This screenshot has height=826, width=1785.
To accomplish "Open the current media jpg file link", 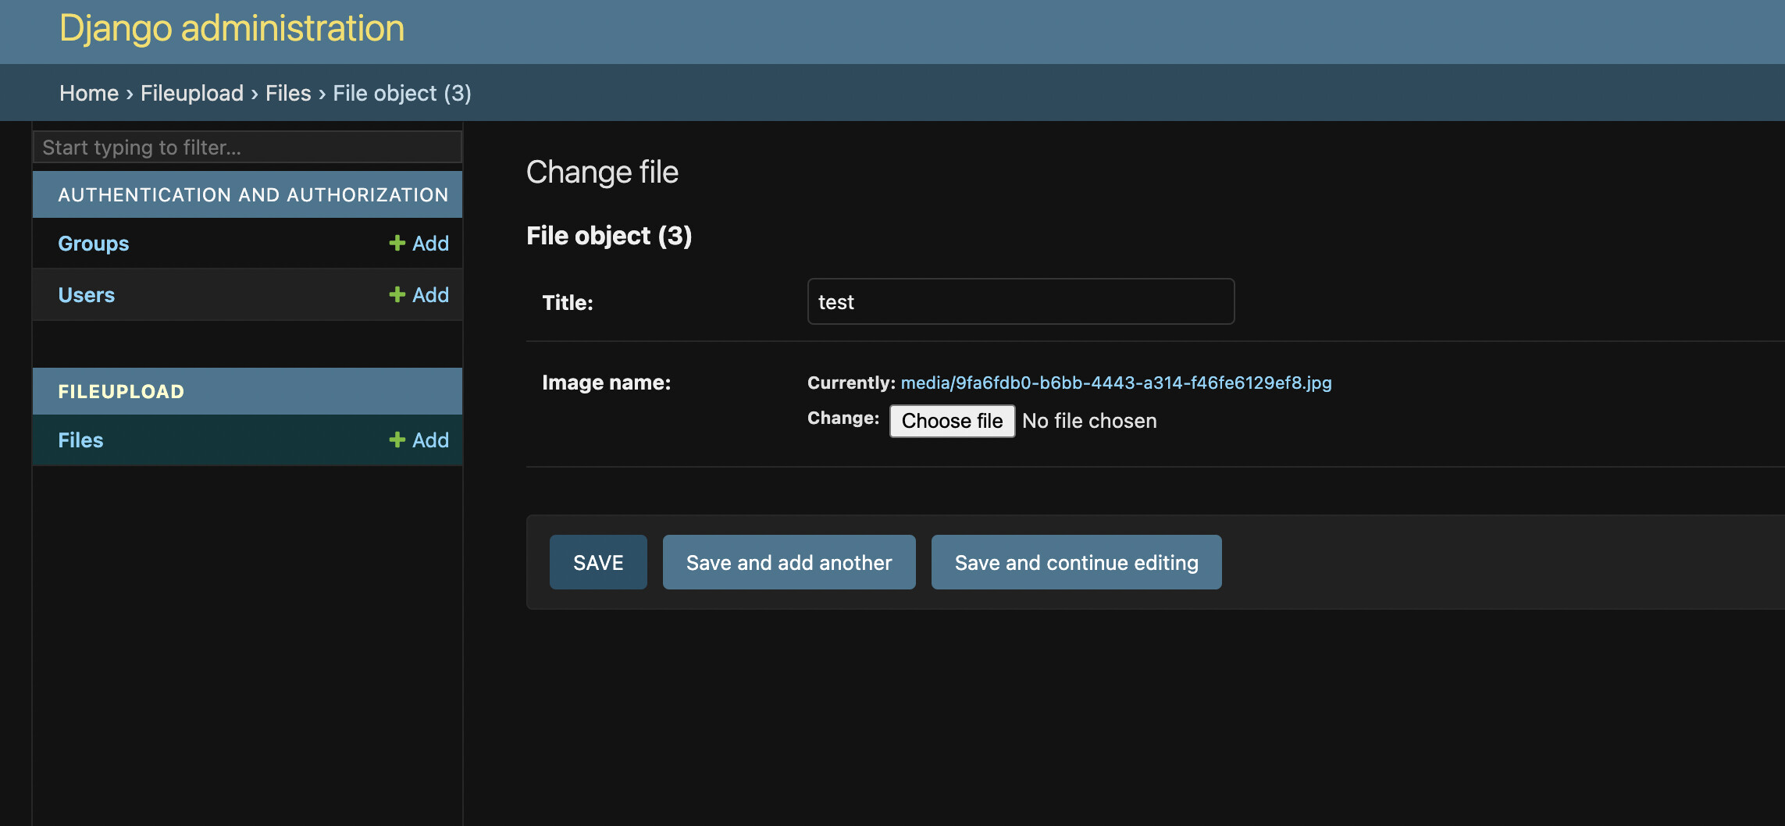I will pos(1116,383).
